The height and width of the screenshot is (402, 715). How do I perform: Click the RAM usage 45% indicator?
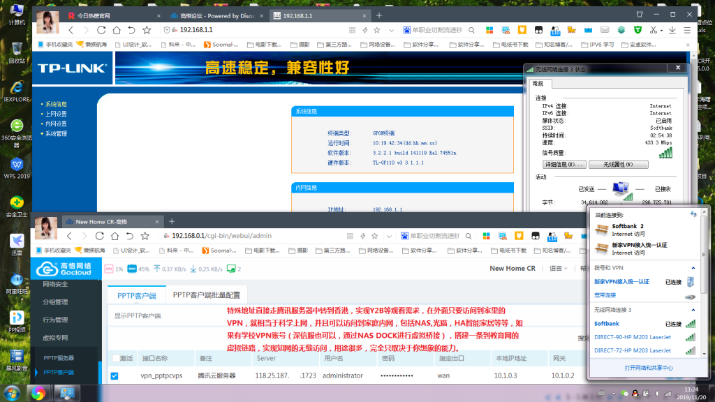pos(139,269)
